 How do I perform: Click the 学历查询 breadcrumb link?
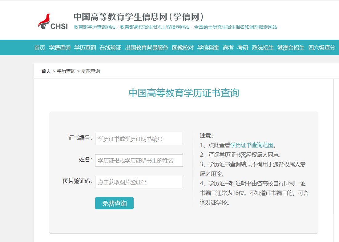coord(66,71)
